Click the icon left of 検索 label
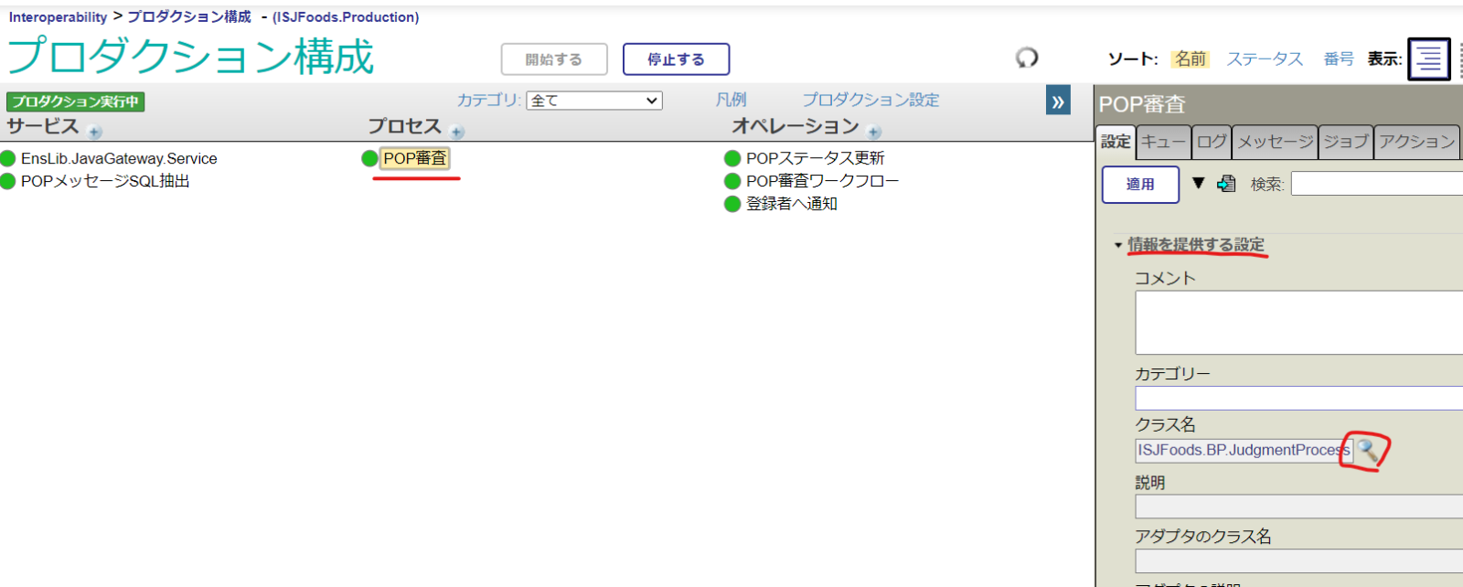 (x=1226, y=184)
